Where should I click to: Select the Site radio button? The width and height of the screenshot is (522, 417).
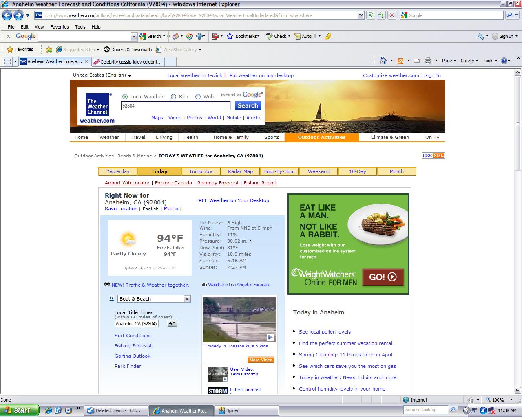coord(173,97)
